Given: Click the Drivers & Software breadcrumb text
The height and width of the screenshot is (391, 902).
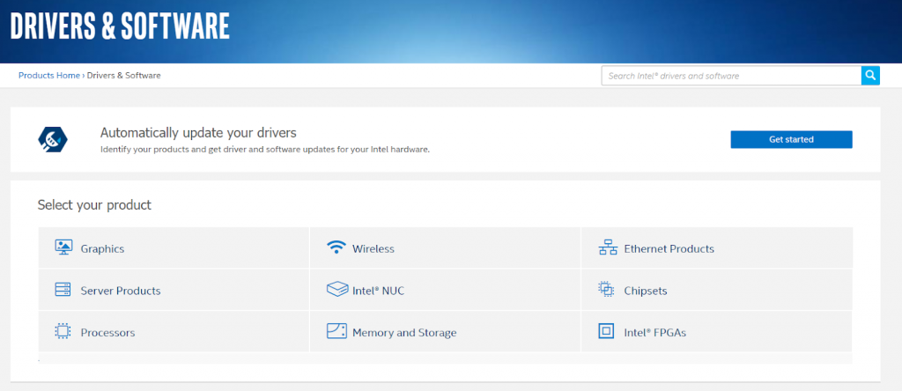Looking at the screenshot, I should 123,76.
